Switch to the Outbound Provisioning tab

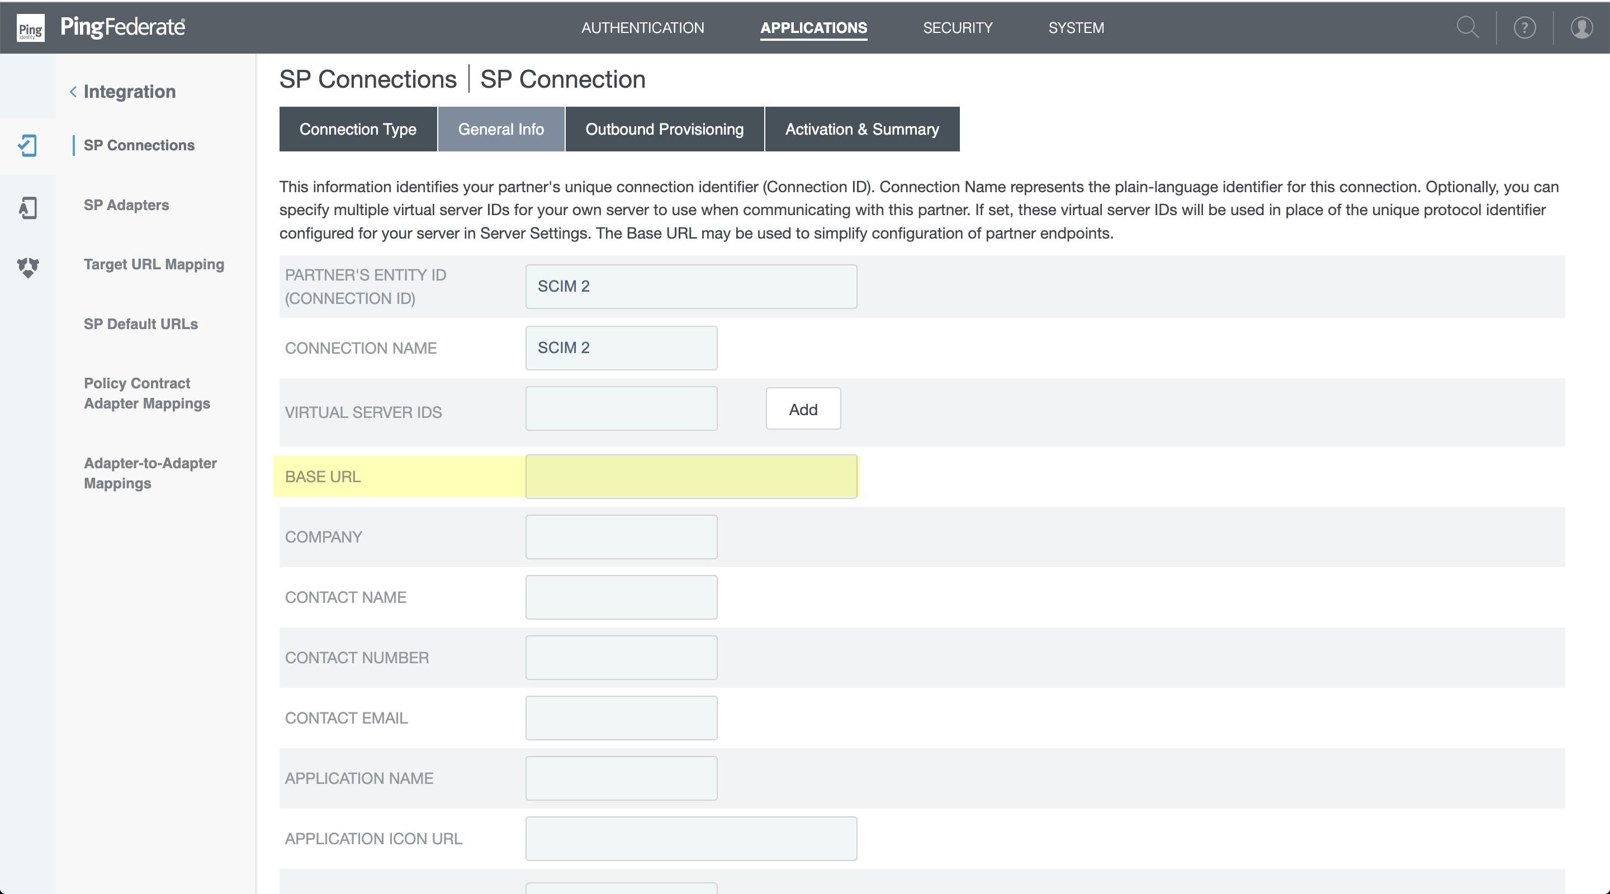point(664,129)
